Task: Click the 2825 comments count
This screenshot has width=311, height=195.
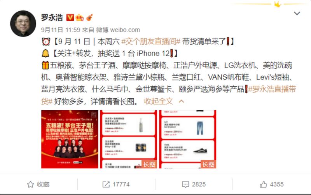Action: click(199, 184)
